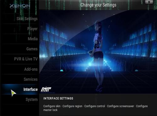Select the Player settings item
Screen dimensions: 157x116
[20, 29]
